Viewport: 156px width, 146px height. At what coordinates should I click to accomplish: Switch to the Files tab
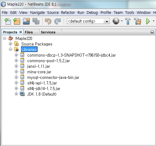tap(29, 32)
